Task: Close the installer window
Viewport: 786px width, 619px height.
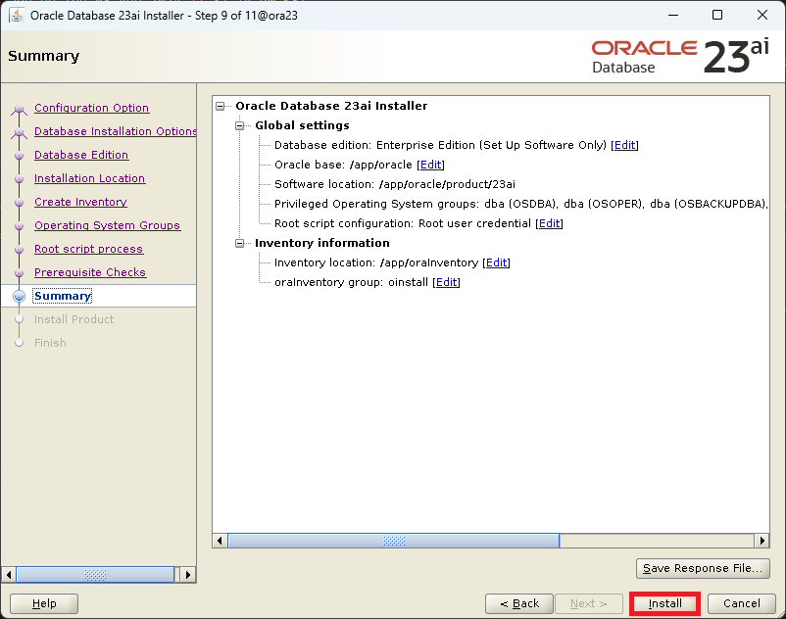Action: pyautogui.click(x=761, y=15)
